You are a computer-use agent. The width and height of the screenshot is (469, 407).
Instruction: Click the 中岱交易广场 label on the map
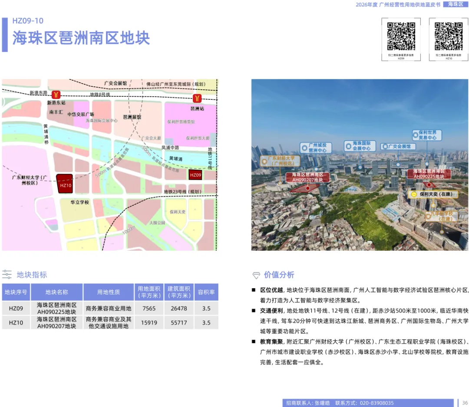(81, 114)
